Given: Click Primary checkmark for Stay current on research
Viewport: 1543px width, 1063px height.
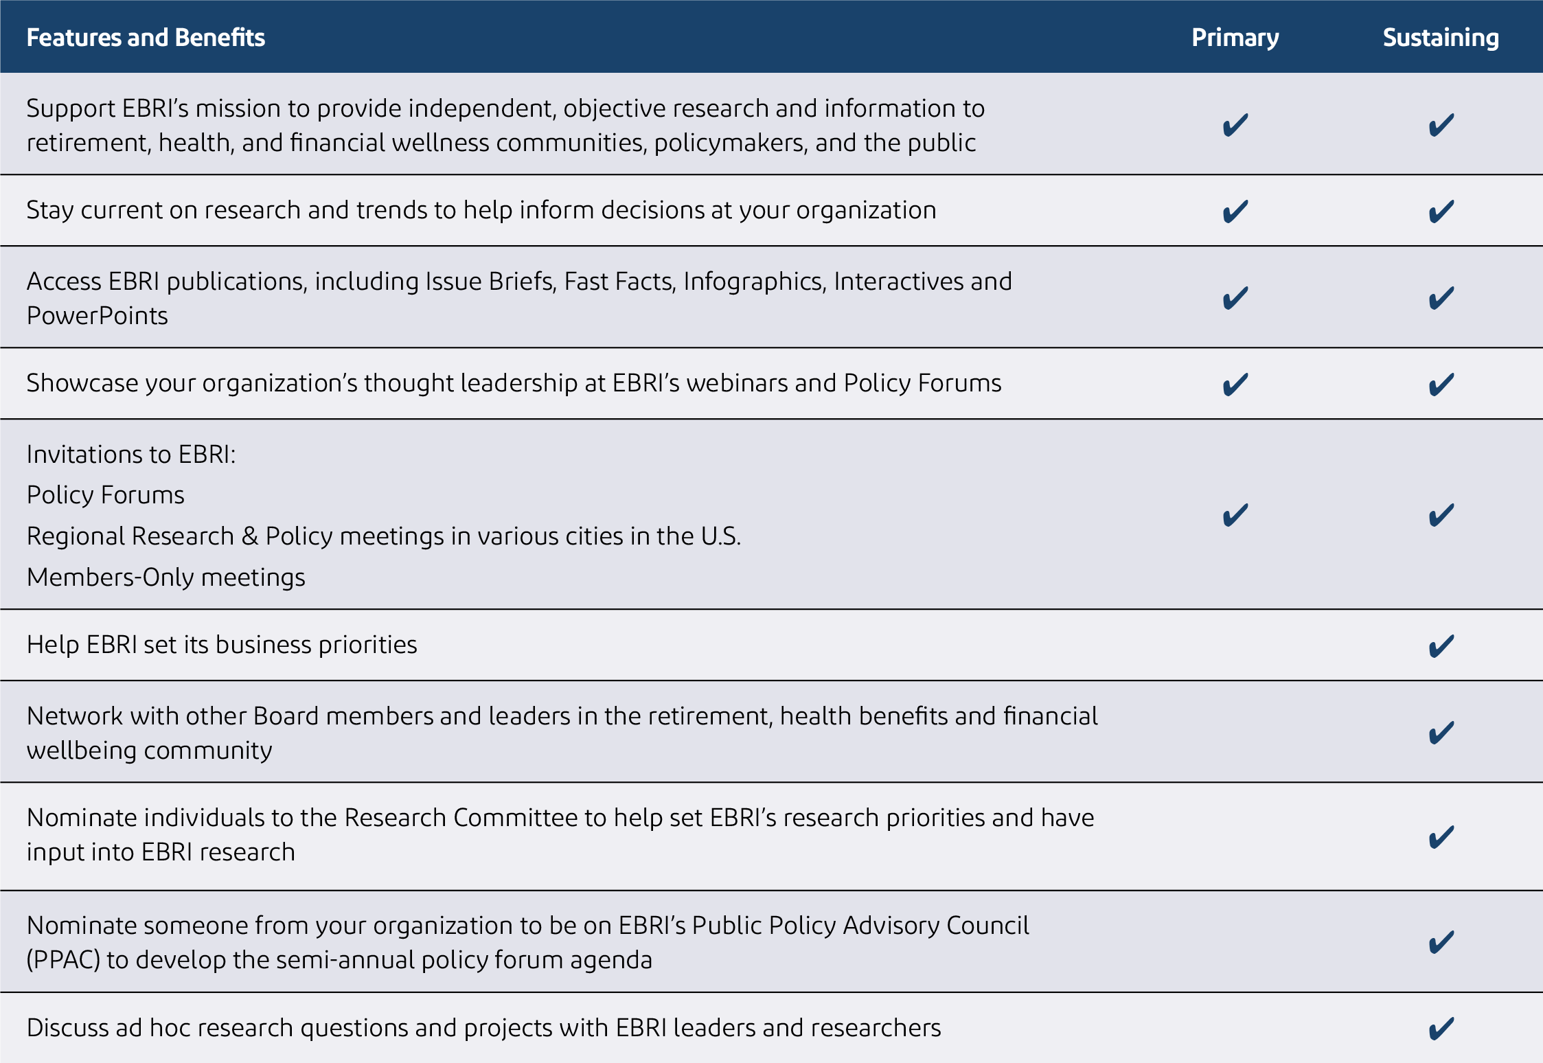Looking at the screenshot, I should point(1235,211).
